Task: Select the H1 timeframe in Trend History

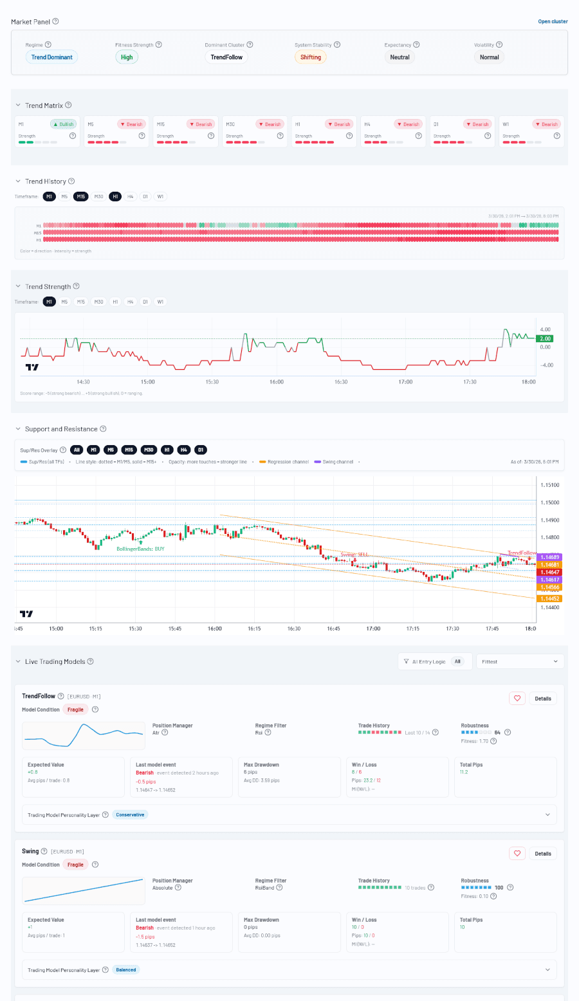Action: click(115, 196)
